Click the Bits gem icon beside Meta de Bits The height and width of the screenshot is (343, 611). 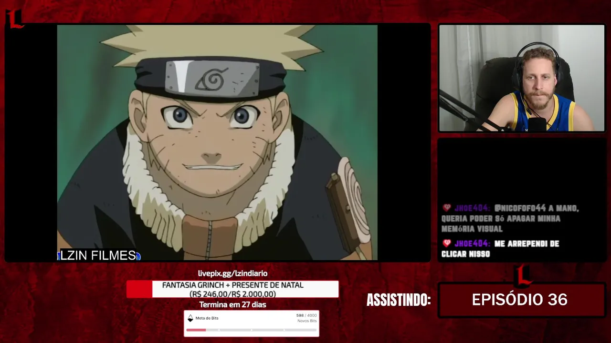190,318
